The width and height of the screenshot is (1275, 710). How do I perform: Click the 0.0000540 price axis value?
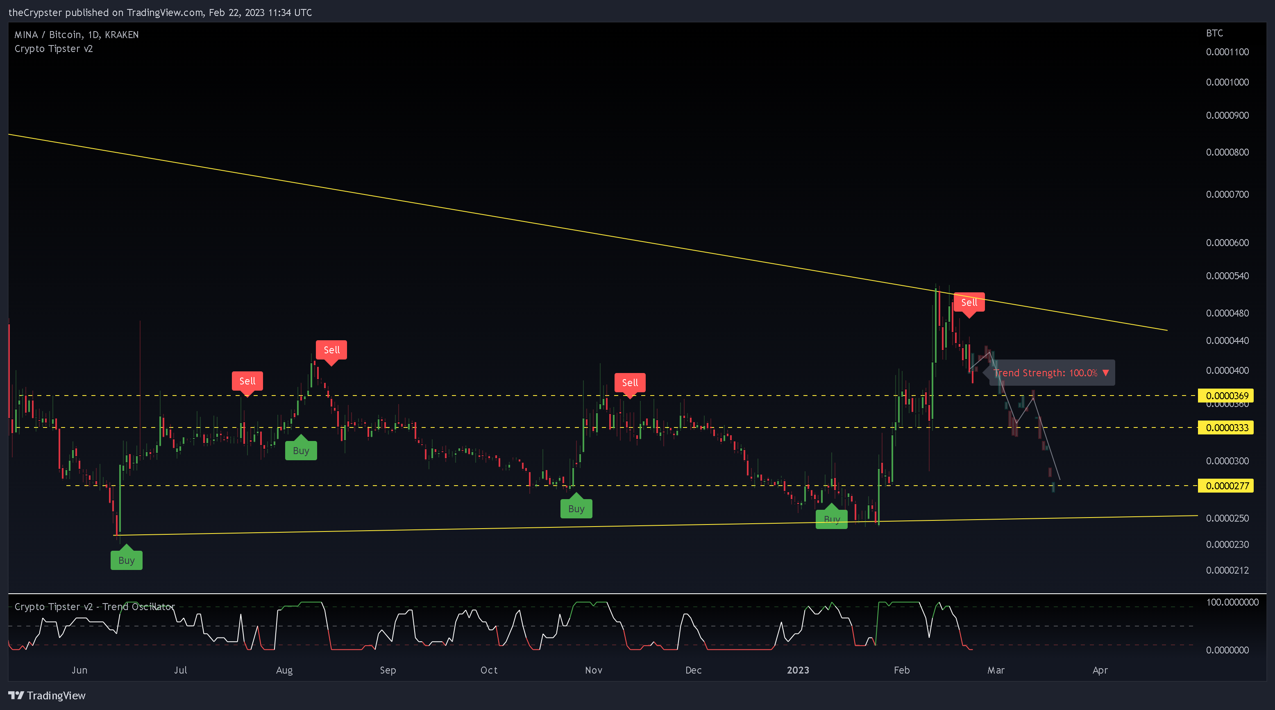pyautogui.click(x=1227, y=276)
